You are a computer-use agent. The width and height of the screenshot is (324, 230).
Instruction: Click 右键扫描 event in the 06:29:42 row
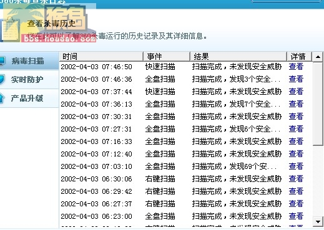[160, 191]
